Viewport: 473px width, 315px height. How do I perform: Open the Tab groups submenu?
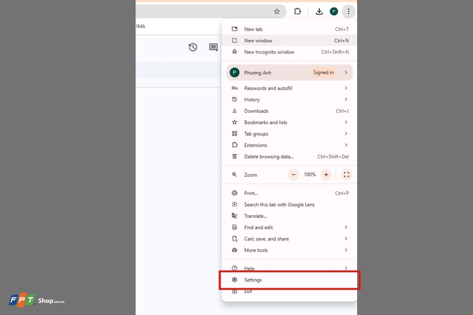click(289, 134)
